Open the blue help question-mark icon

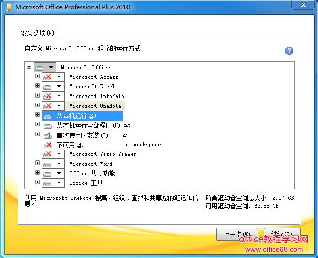[289, 51]
